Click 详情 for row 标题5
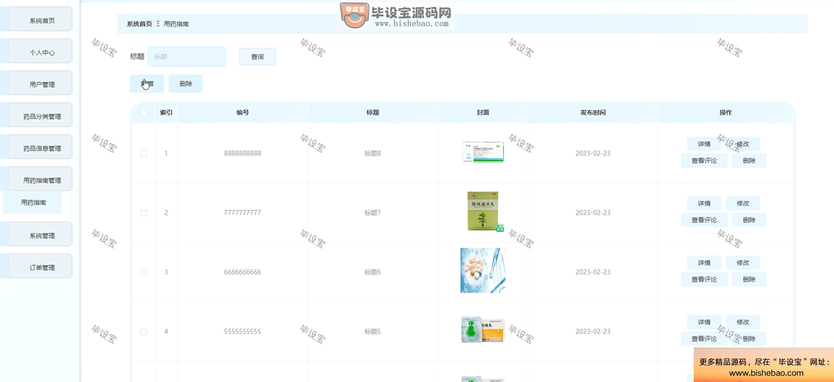 pyautogui.click(x=704, y=322)
